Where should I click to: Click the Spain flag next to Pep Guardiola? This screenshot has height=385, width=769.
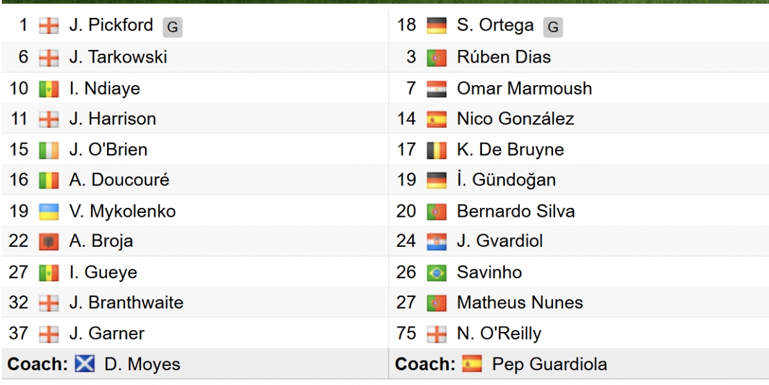click(472, 365)
